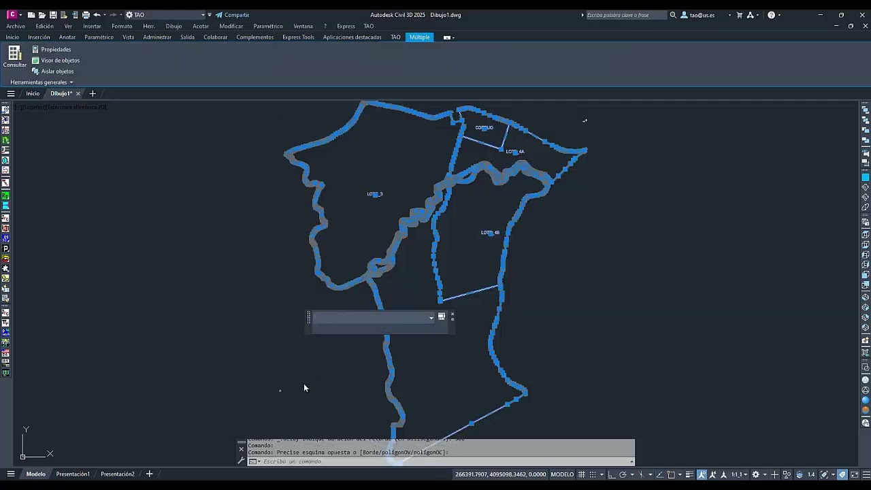
Task: Open the Modificar menu
Action: 231,27
